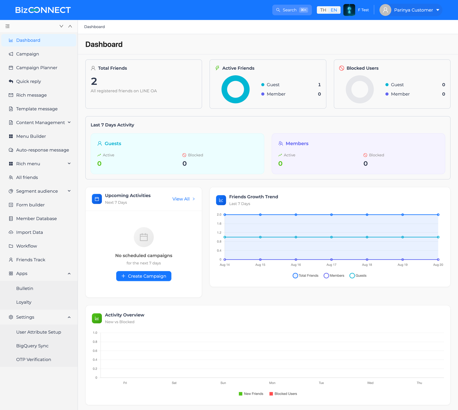Expand the Rich menu submenu
458x410 pixels.
pyautogui.click(x=69, y=164)
